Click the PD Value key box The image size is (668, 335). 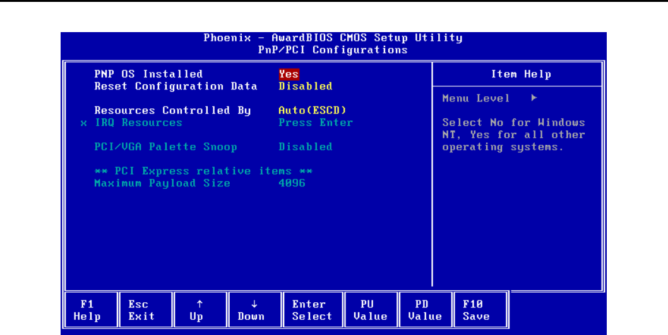425,310
